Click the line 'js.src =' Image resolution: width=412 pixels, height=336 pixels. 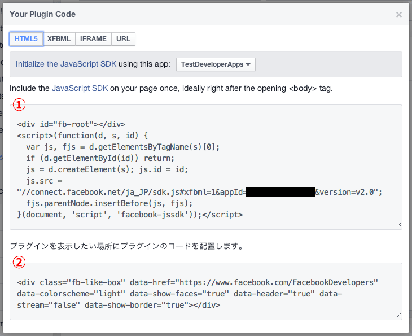tap(45, 181)
